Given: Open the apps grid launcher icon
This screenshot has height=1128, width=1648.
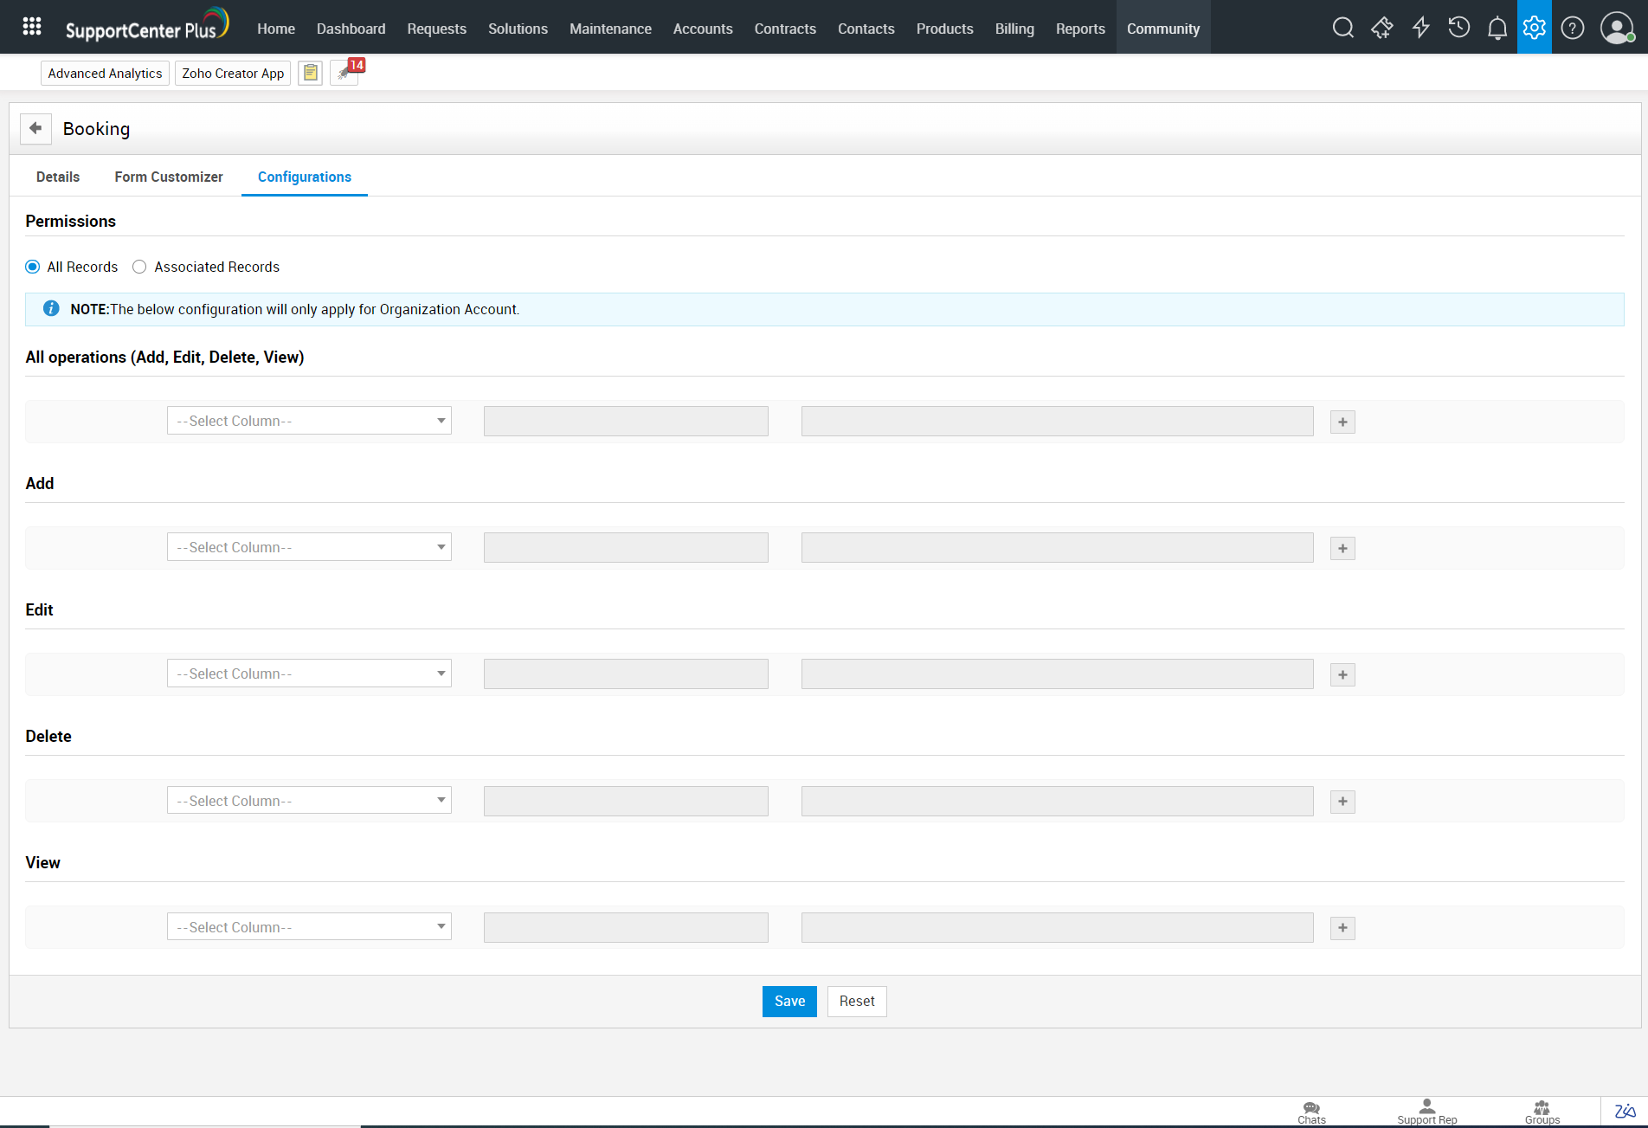Looking at the screenshot, I should [32, 27].
